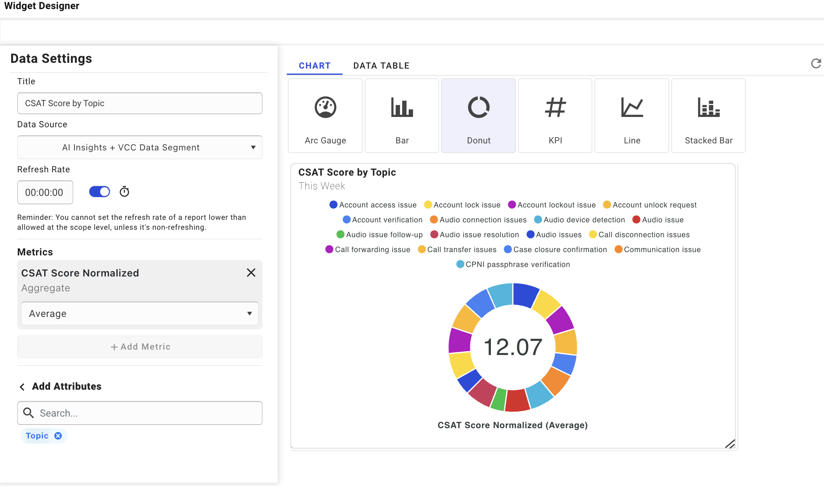Choose the Stacked Bar chart type
The width and height of the screenshot is (824, 486).
tap(708, 116)
